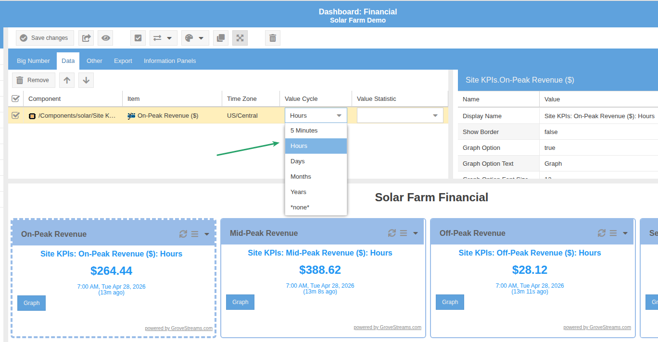658x342 pixels.
Task: Expand the On-Peak Revenue widget dropdown arrow
Action: 207,234
